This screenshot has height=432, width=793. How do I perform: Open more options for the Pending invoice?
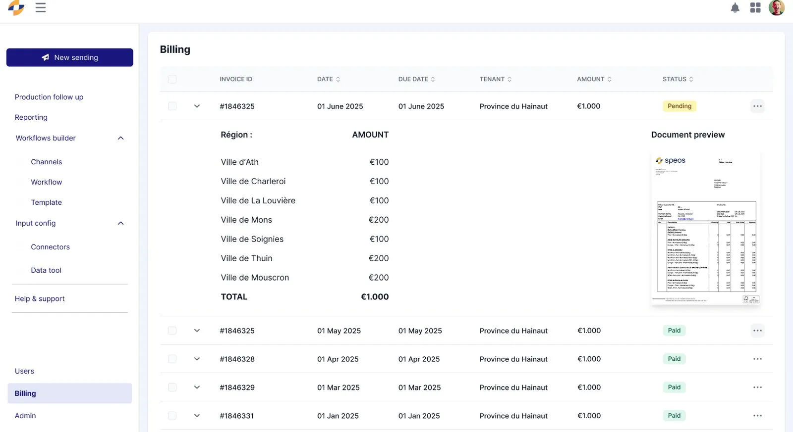757,106
